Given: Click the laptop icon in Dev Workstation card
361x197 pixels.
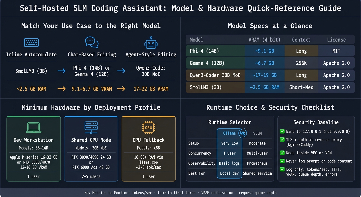Looking at the screenshot, I should tap(34, 127).
